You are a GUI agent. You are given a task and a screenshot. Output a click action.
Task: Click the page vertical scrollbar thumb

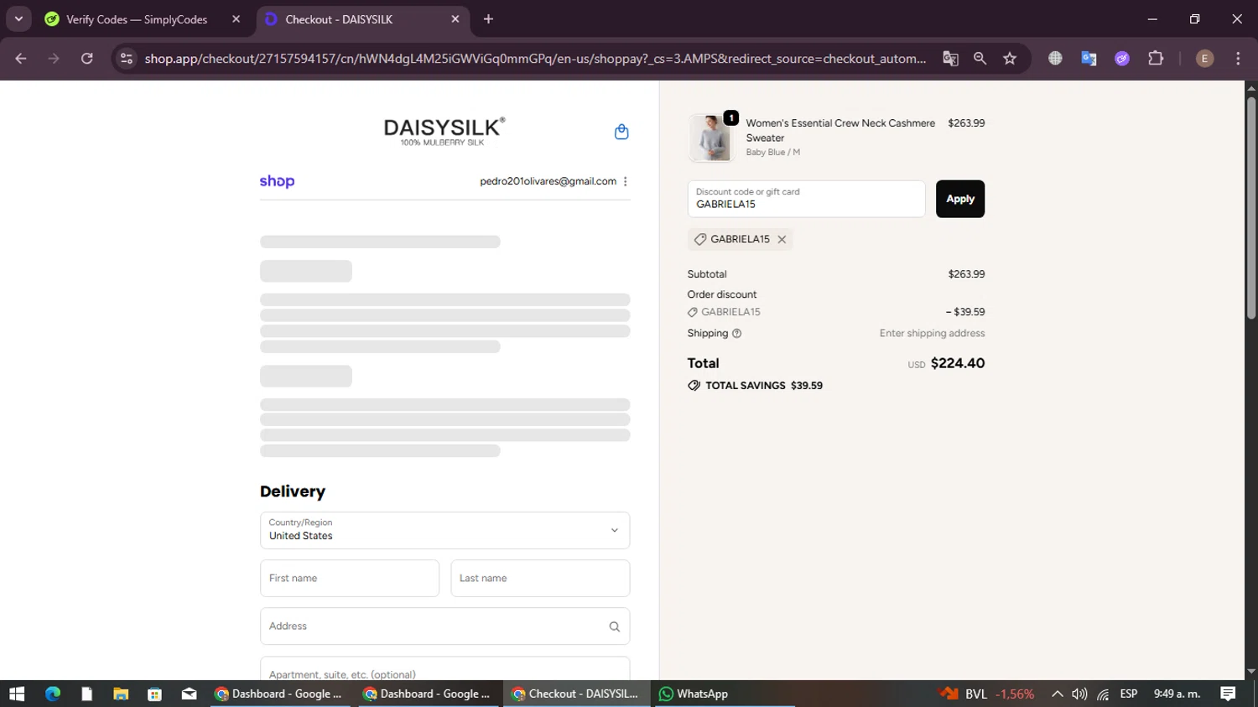tap(1250, 207)
